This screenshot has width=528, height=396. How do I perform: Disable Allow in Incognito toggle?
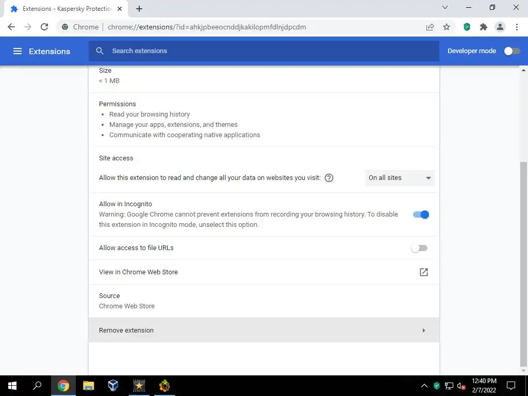[421, 214]
